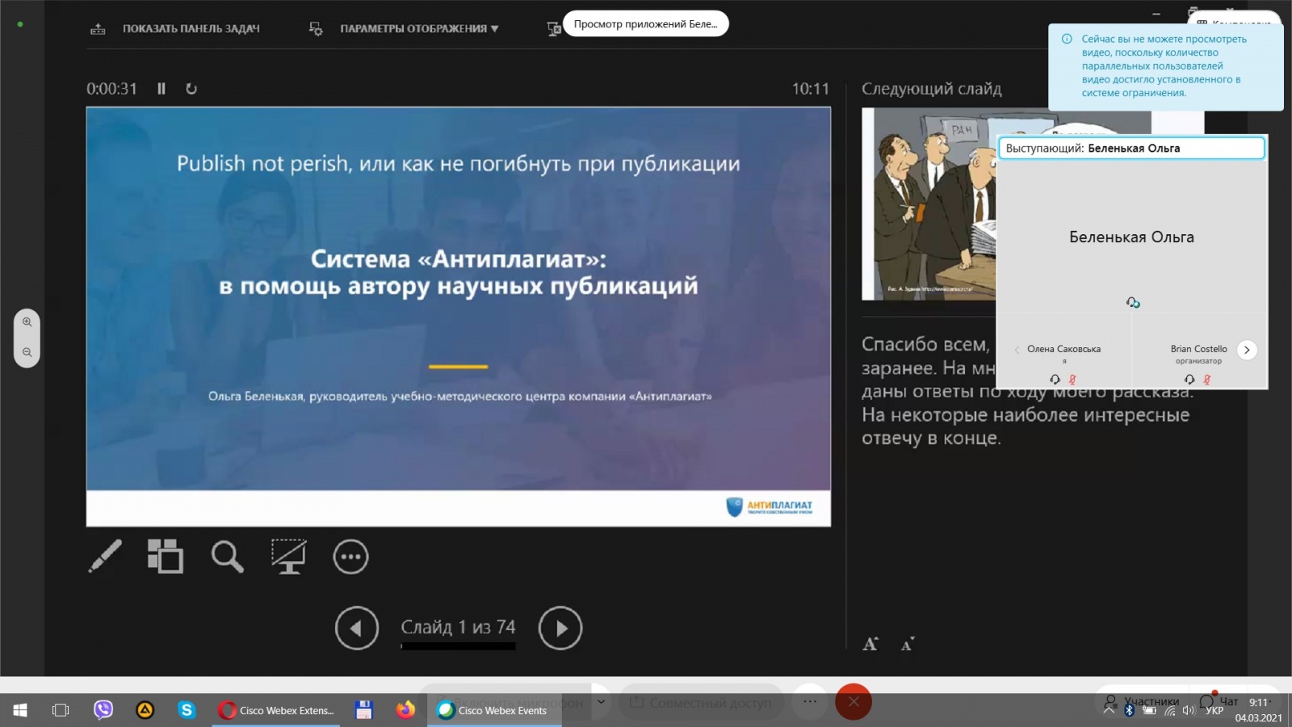Open ПАРАМЕТРЫ ОТОБРАЖЕНИЯ dropdown menu

[419, 29]
